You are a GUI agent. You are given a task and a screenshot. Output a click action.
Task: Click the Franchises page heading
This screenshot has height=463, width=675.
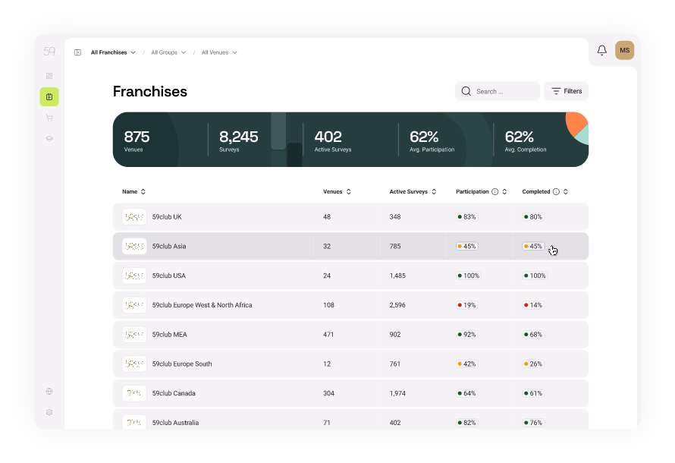[150, 91]
